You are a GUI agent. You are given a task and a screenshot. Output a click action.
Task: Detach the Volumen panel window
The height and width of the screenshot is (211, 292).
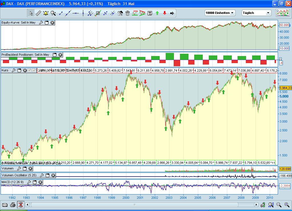point(25,168)
